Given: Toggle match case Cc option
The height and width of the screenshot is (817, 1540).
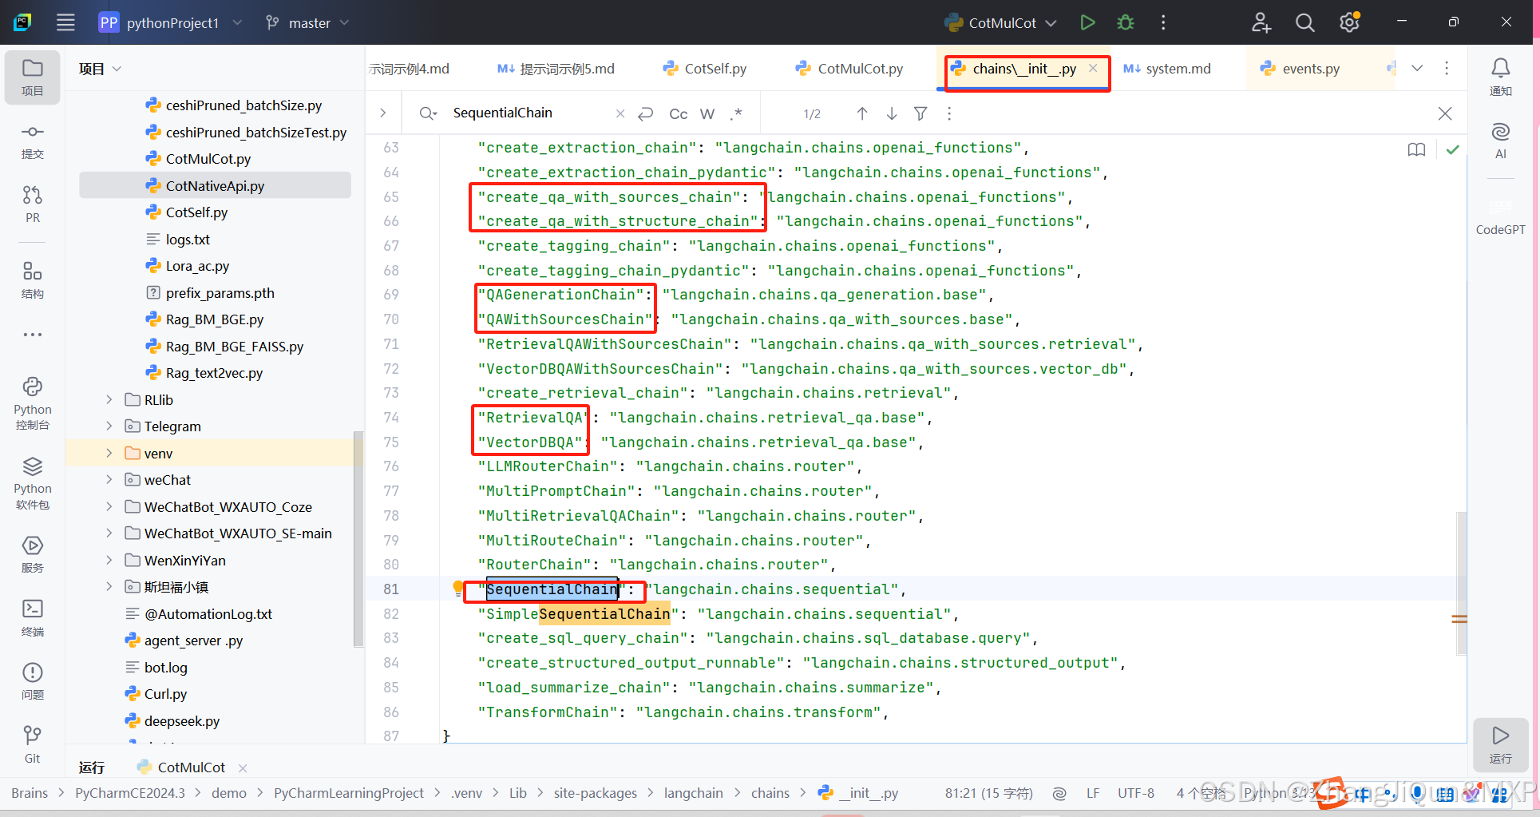Looking at the screenshot, I should 678,113.
